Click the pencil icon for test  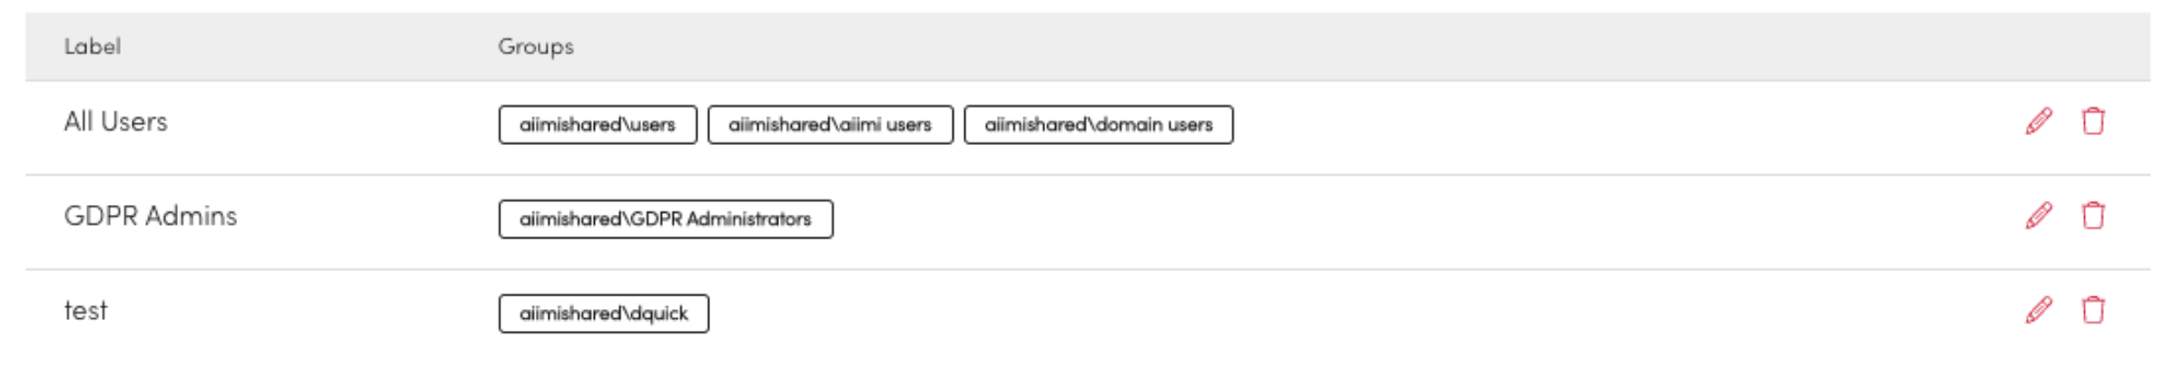pyautogui.click(x=2039, y=310)
